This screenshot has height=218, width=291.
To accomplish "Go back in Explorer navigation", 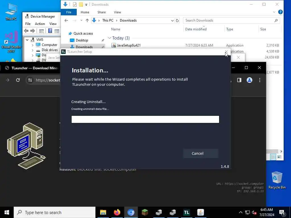I will [x=66, y=20].
